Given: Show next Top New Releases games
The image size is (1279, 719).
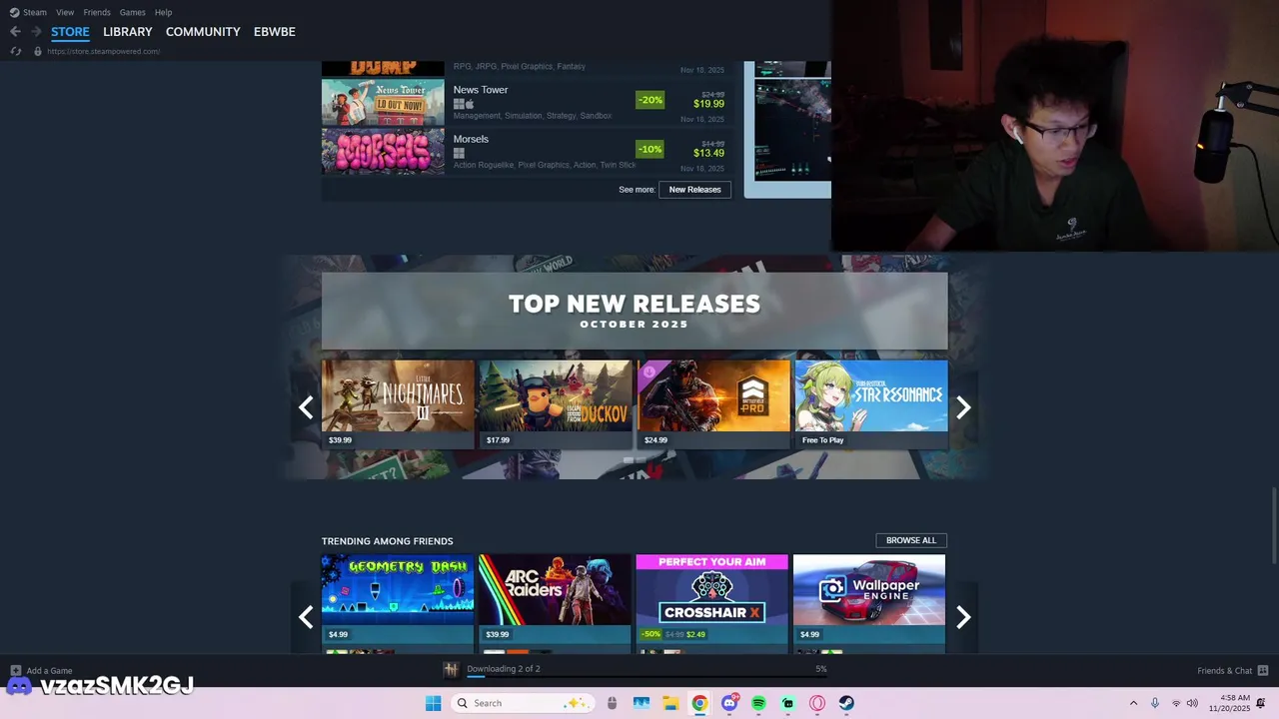Looking at the screenshot, I should [963, 407].
